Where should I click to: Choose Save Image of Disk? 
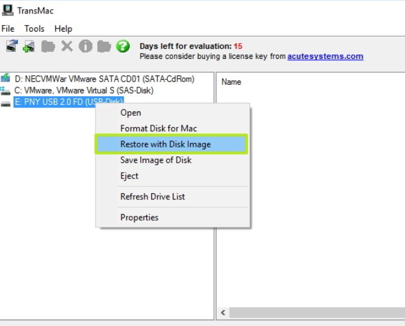[x=156, y=160]
